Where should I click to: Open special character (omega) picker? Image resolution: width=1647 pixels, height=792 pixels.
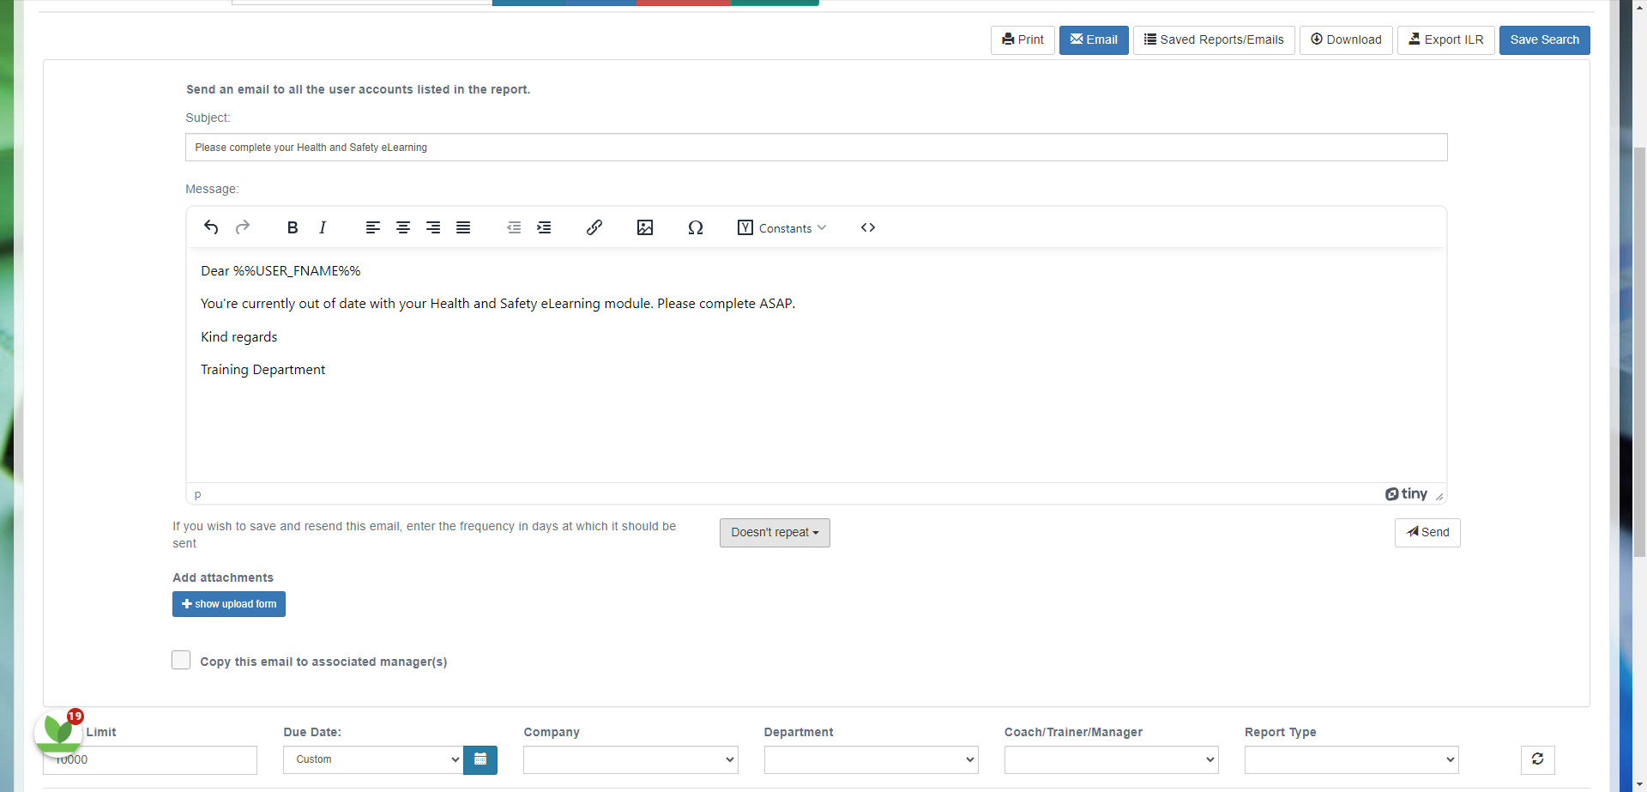[x=696, y=227]
